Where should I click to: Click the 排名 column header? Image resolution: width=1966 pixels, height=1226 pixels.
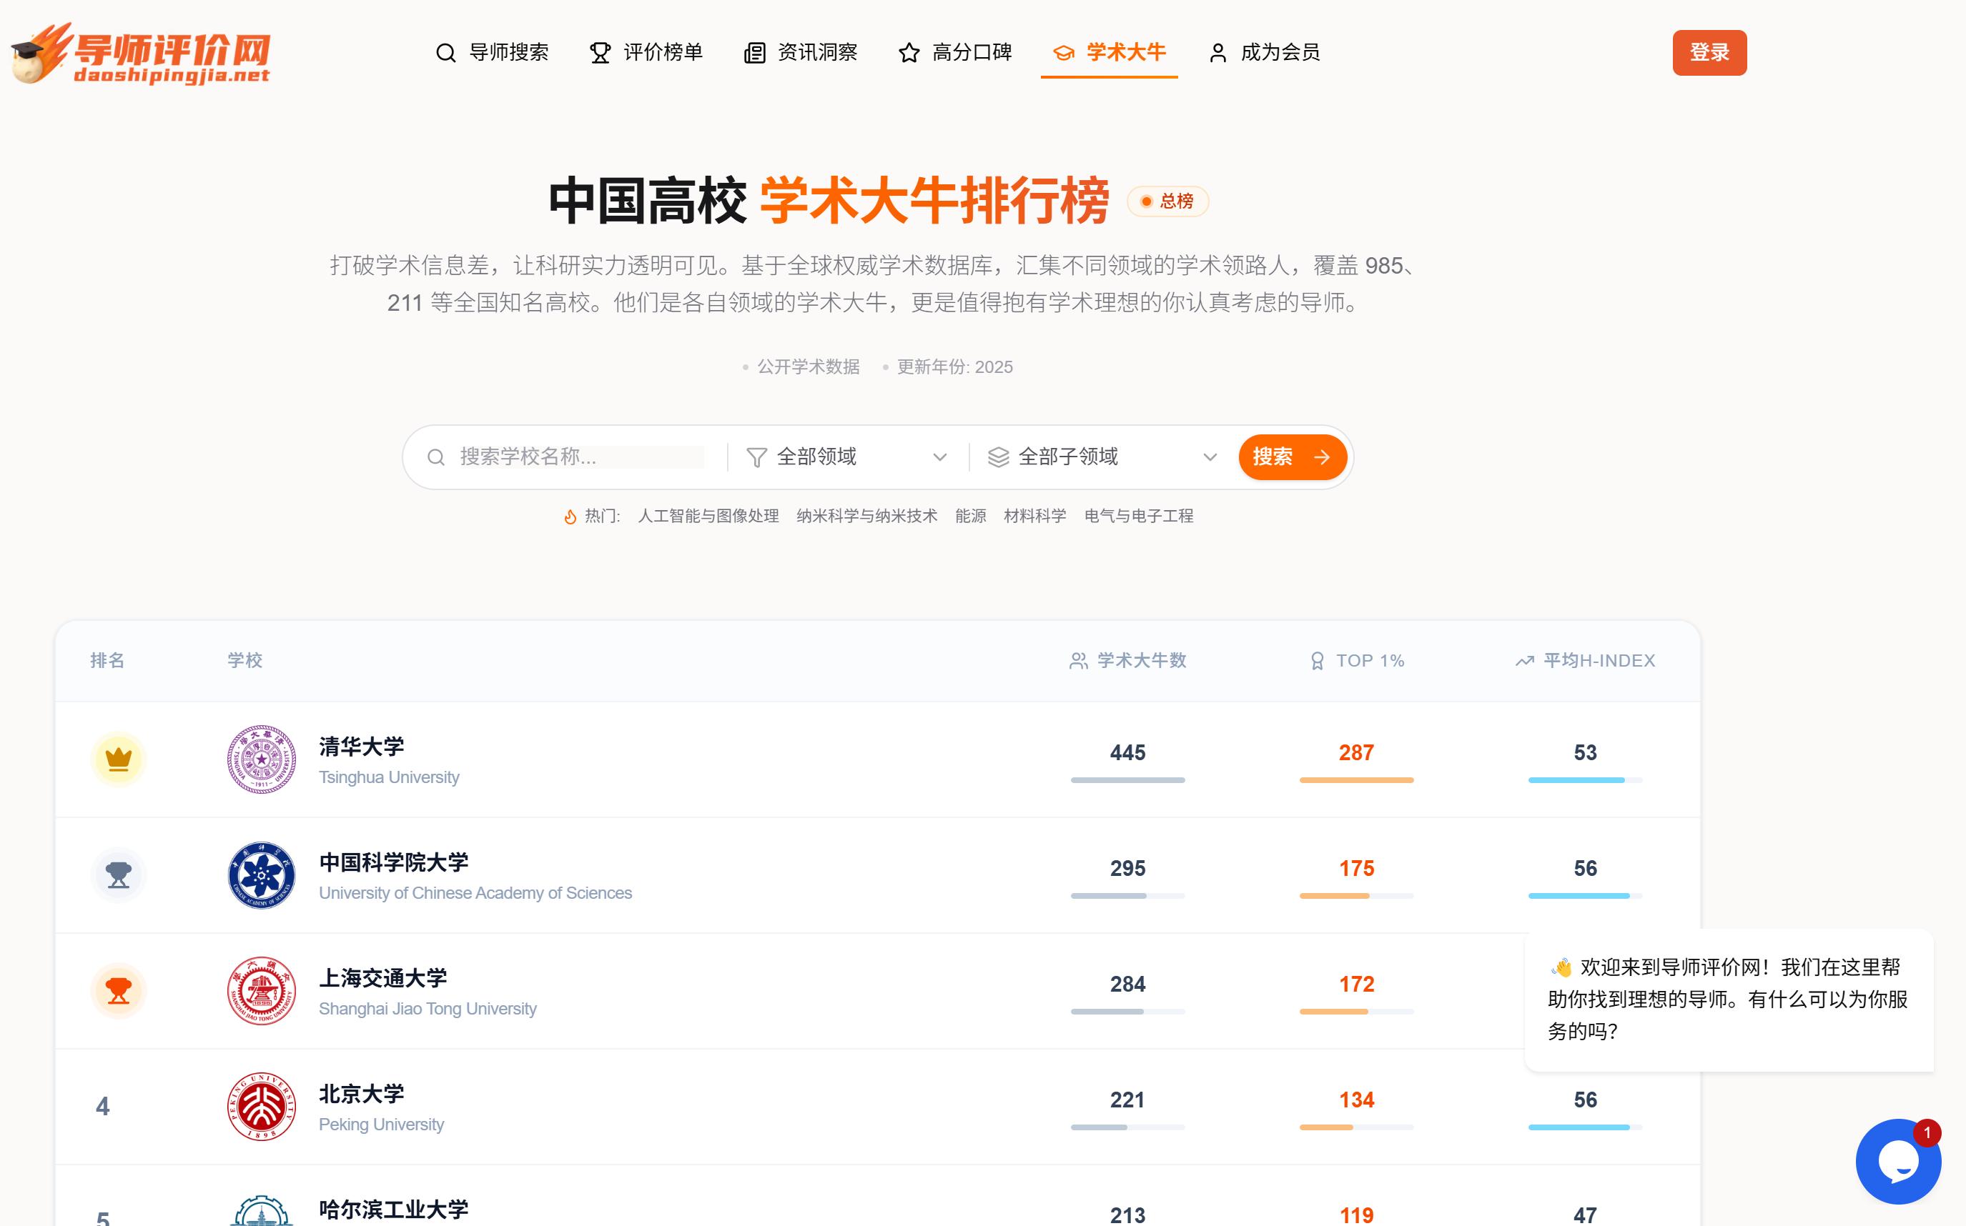107,661
